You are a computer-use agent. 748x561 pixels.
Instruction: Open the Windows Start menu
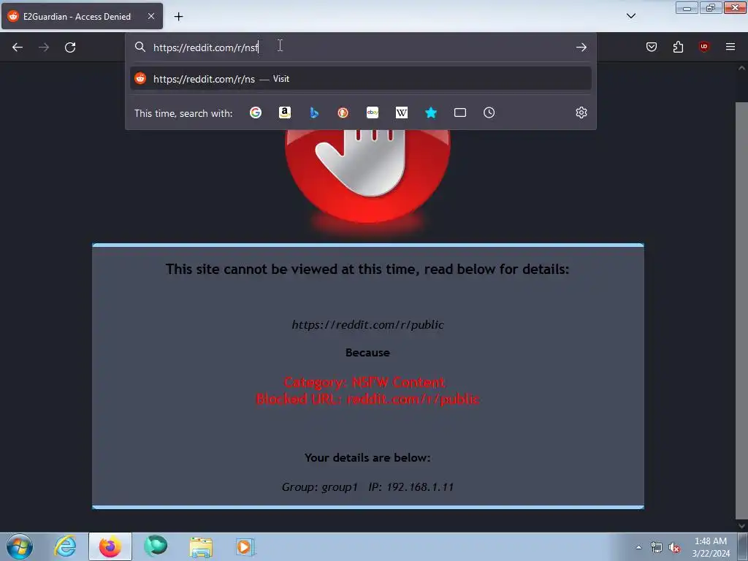20,546
